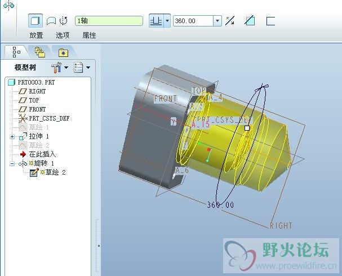
Task: Toggle thicken sketch option
Action: coord(270,21)
